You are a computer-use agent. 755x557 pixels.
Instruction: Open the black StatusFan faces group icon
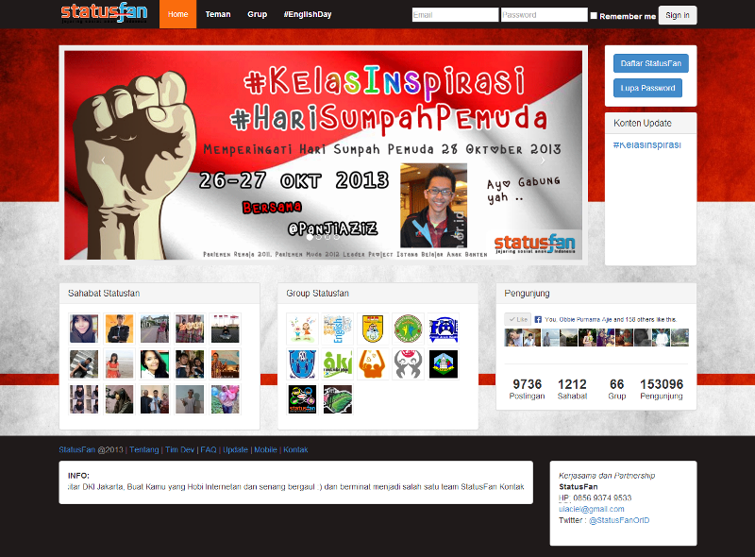click(x=302, y=399)
